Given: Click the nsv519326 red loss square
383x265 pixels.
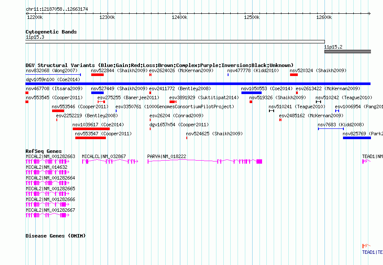Looking at the screenshot, I should 251,102.
